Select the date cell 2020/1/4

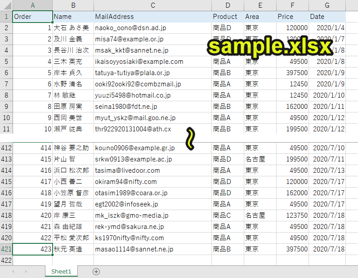coord(327,28)
